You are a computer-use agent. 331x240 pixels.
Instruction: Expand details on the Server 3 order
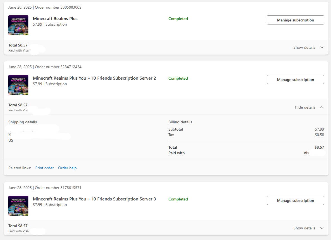[304, 228]
